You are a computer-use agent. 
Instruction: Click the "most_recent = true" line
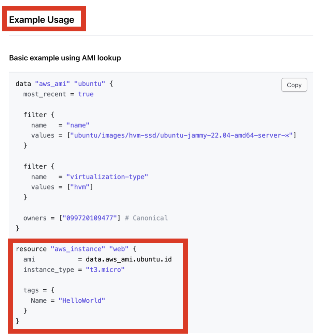pos(58,94)
